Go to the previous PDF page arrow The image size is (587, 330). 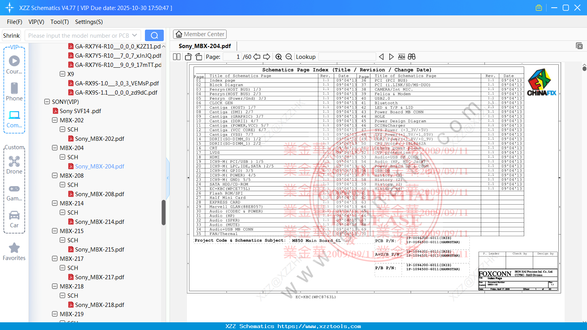coord(257,57)
